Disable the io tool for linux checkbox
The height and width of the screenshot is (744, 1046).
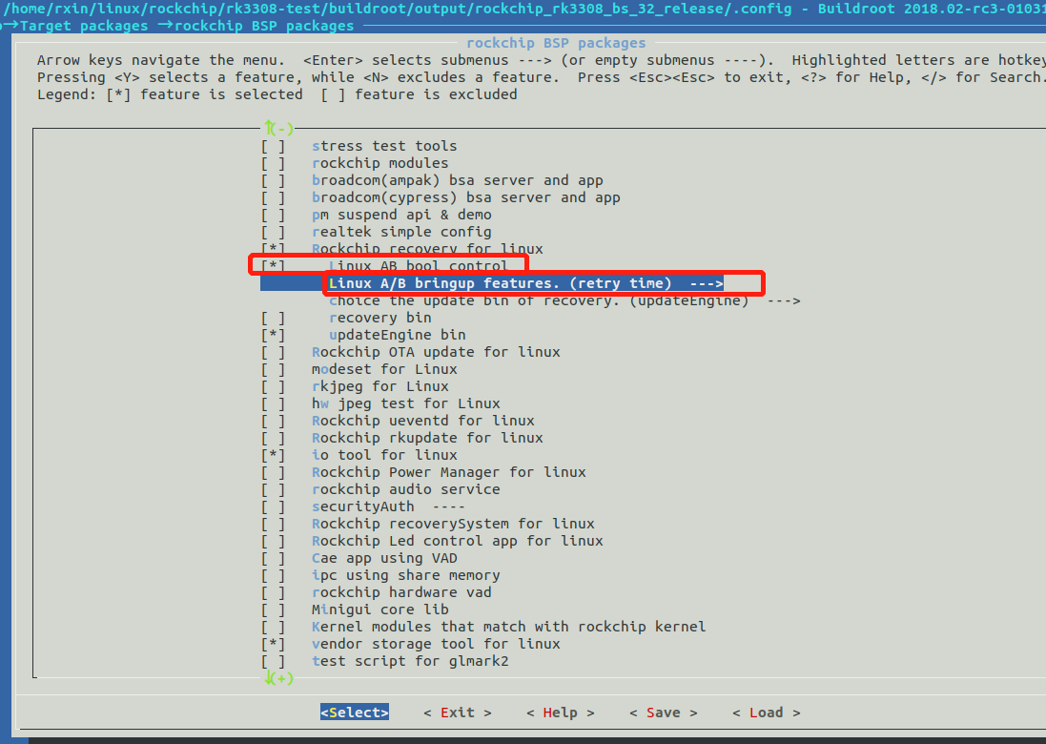point(273,456)
